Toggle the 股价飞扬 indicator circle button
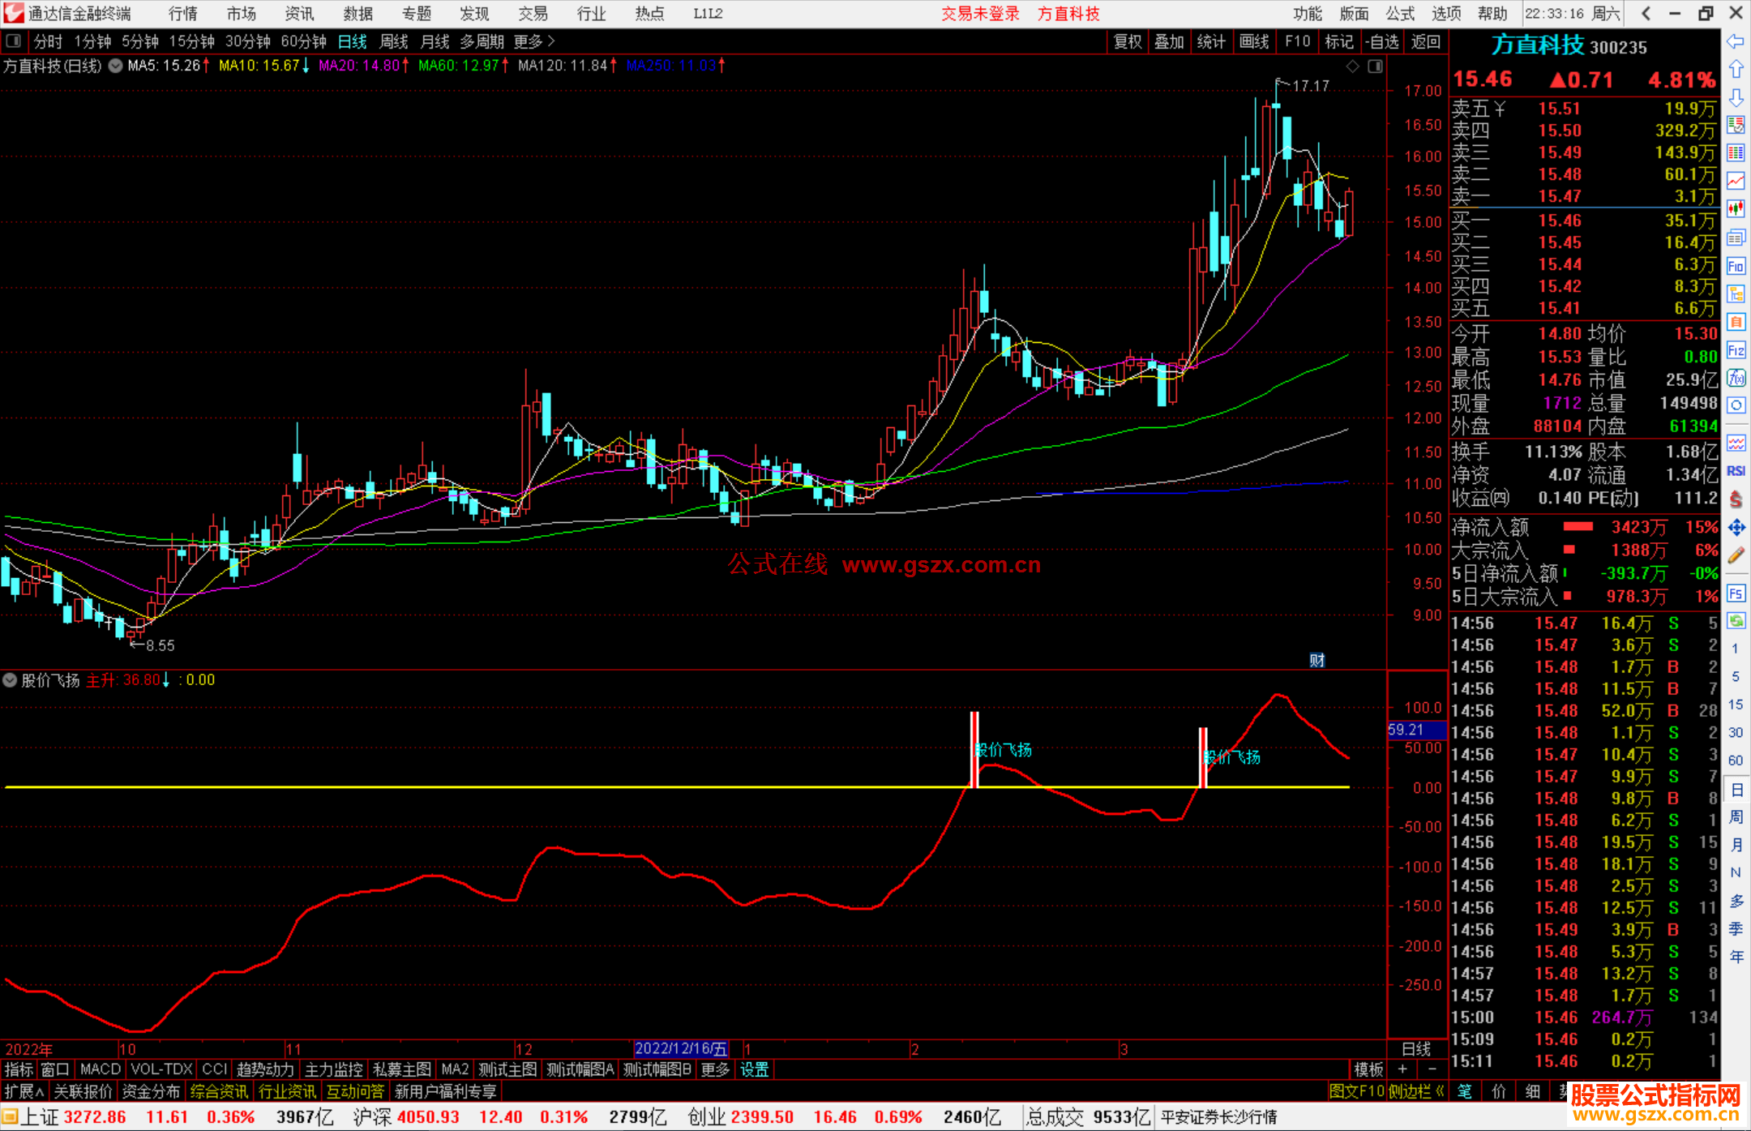Viewport: 1751px width, 1131px height. tap(10, 680)
